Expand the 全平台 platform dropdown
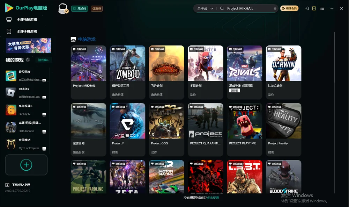The image size is (349, 207). click(x=205, y=8)
